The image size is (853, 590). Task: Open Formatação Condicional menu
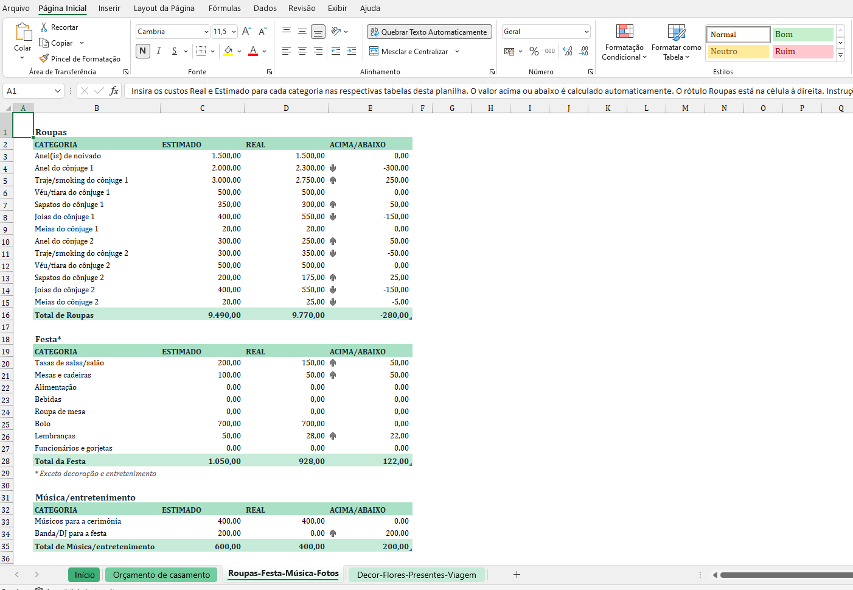[624, 43]
